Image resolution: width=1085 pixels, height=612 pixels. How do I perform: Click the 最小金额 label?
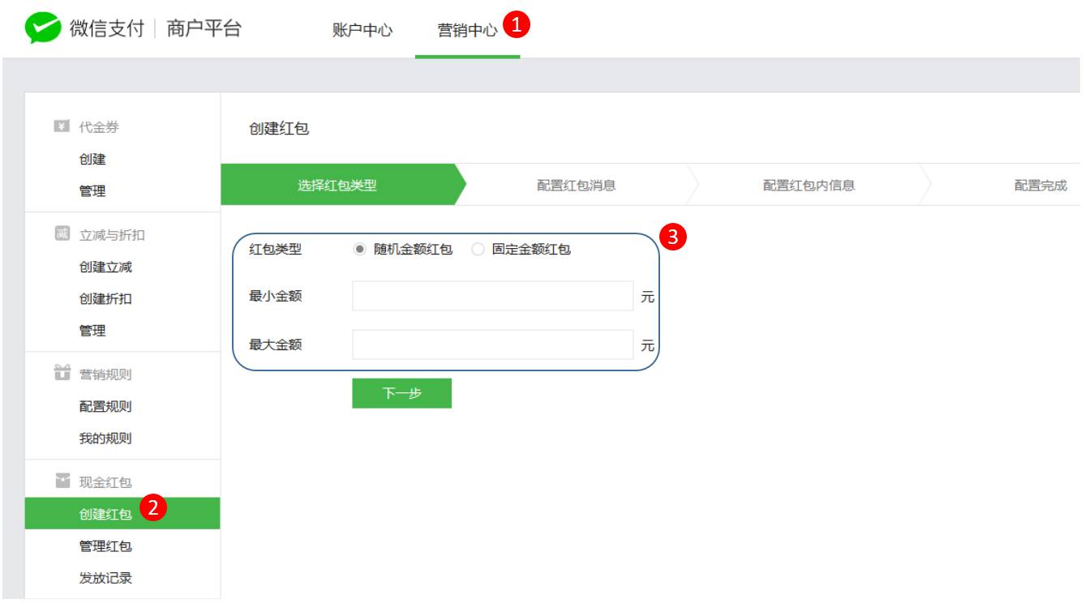coord(276,297)
